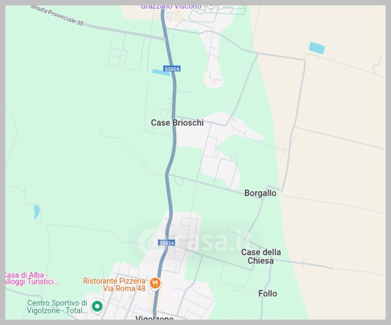Select the Follo locality label

coord(268,294)
